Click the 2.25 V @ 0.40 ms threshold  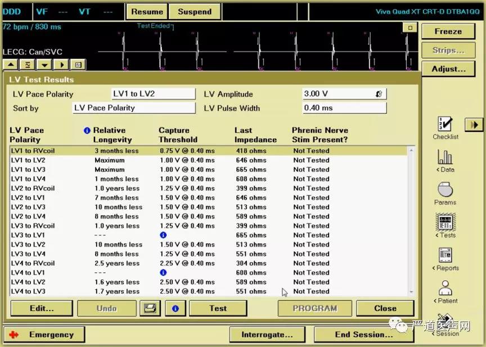pos(187,263)
